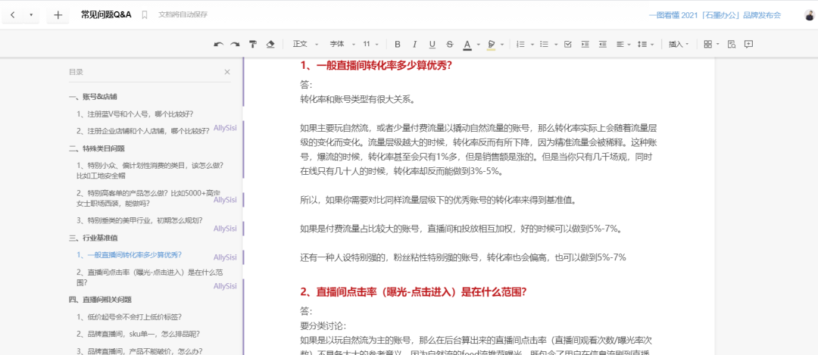
Task: Open the user avatar menu
Action: point(810,15)
